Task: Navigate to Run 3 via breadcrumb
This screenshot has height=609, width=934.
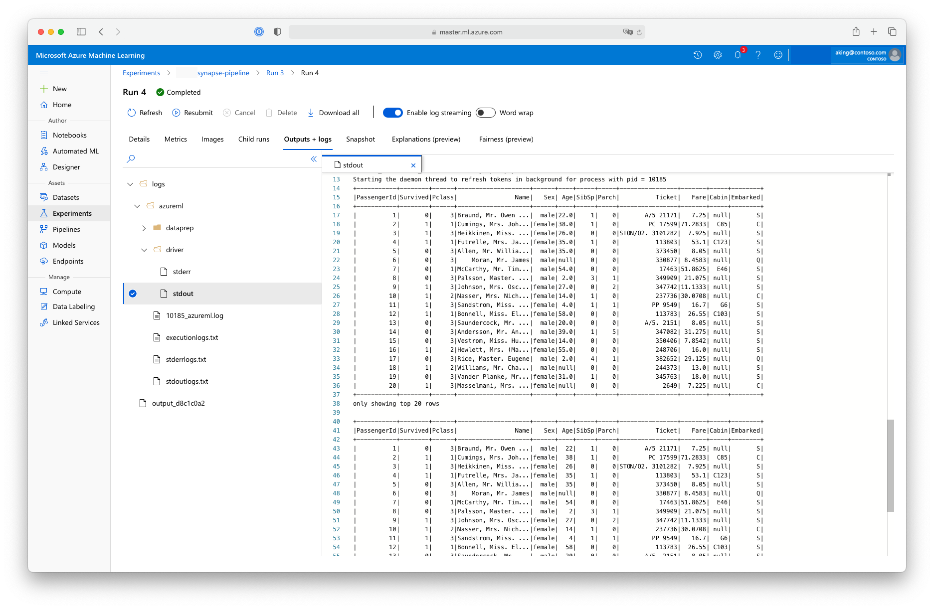Action: coord(275,73)
